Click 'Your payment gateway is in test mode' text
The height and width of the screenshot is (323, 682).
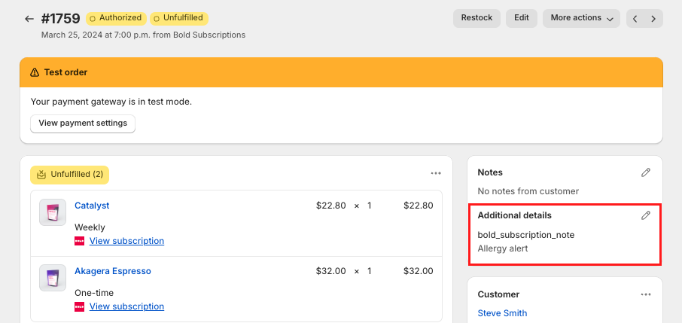pos(111,102)
